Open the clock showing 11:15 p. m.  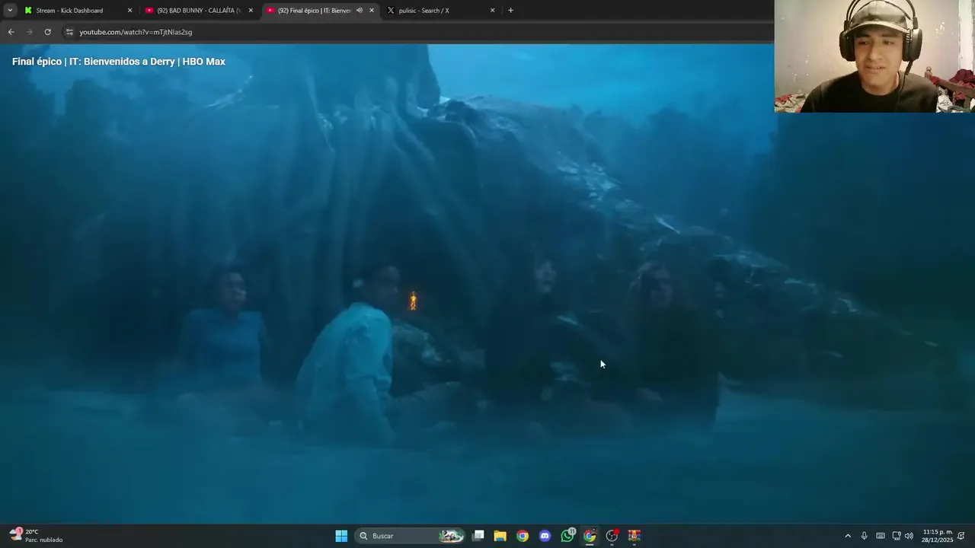point(937,536)
